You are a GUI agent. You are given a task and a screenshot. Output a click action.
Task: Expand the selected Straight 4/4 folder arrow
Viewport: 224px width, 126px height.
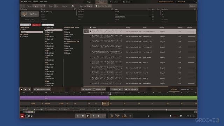pos(61,30)
